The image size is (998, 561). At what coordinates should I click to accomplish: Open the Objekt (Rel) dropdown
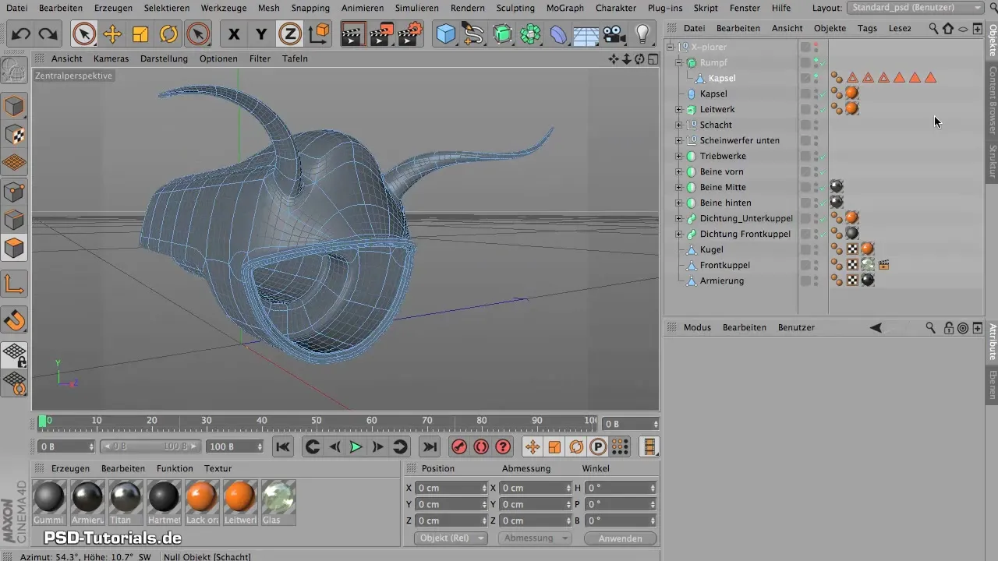450,538
